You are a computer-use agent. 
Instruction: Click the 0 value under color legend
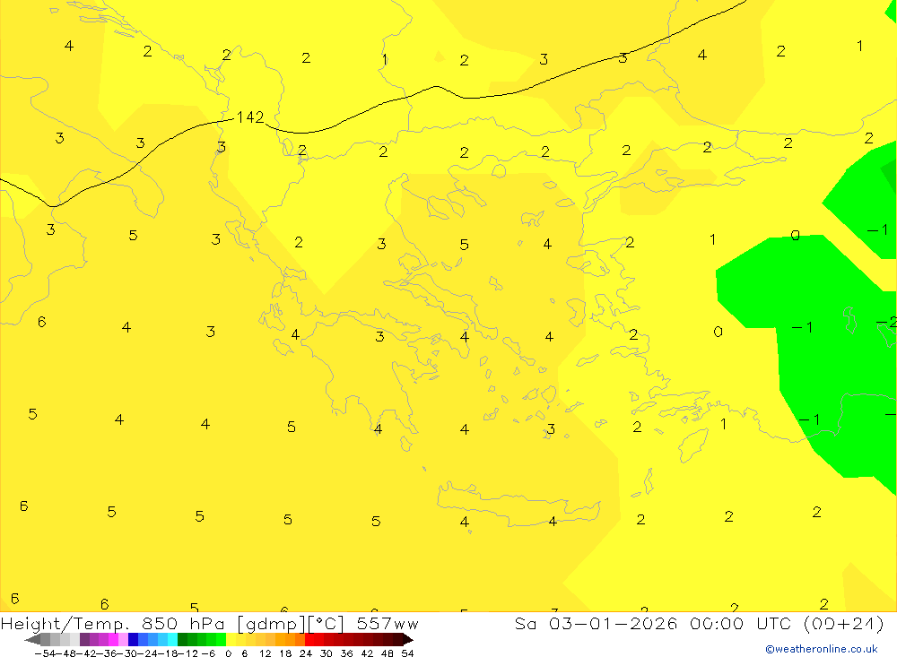click(x=228, y=653)
